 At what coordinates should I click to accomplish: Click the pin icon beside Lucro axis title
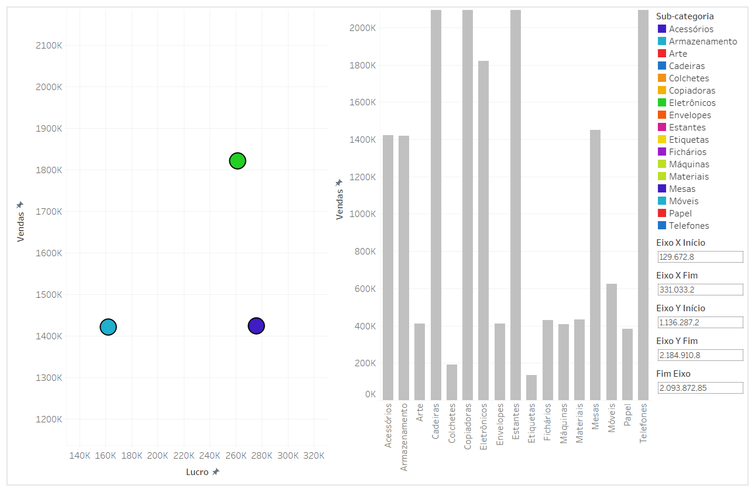(216, 472)
